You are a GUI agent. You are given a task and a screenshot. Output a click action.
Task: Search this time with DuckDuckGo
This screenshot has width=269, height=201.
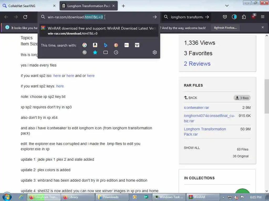coord(116,45)
